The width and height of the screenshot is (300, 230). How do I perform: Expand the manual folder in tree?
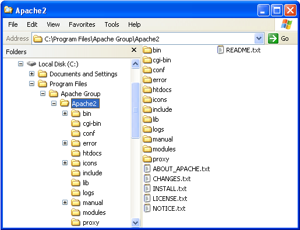(65, 203)
